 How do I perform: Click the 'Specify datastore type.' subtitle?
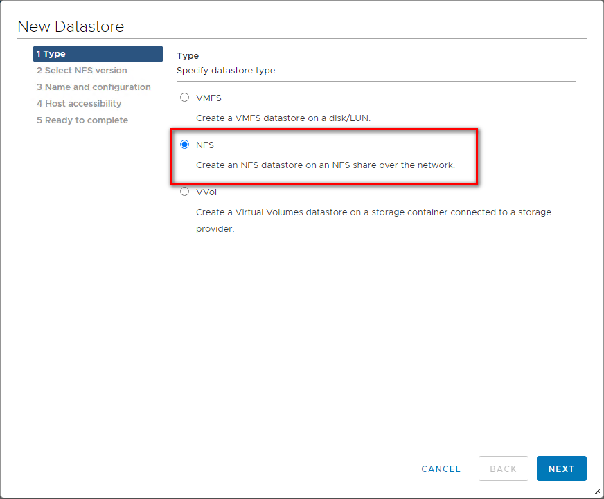pyautogui.click(x=227, y=71)
